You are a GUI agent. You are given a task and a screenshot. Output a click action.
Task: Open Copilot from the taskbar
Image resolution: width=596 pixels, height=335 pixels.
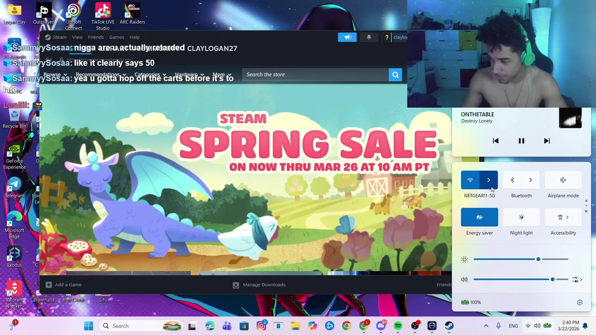point(312,326)
